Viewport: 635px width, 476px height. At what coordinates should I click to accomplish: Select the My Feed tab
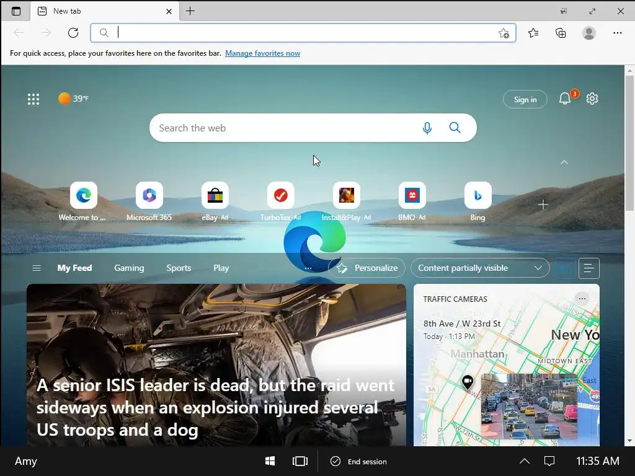(x=74, y=268)
